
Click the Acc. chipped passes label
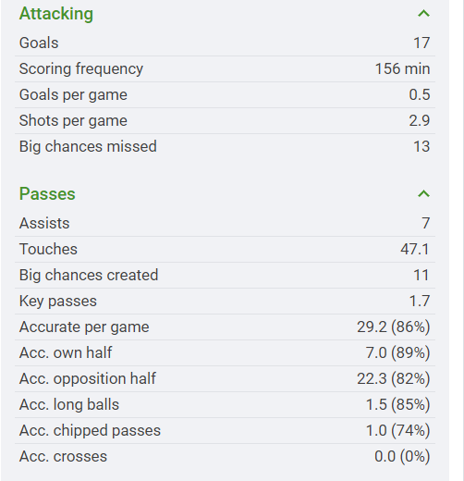click(x=90, y=430)
